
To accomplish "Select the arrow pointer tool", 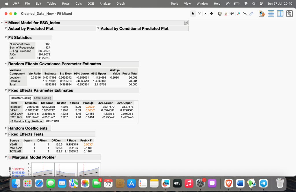I will click(193, 14).
